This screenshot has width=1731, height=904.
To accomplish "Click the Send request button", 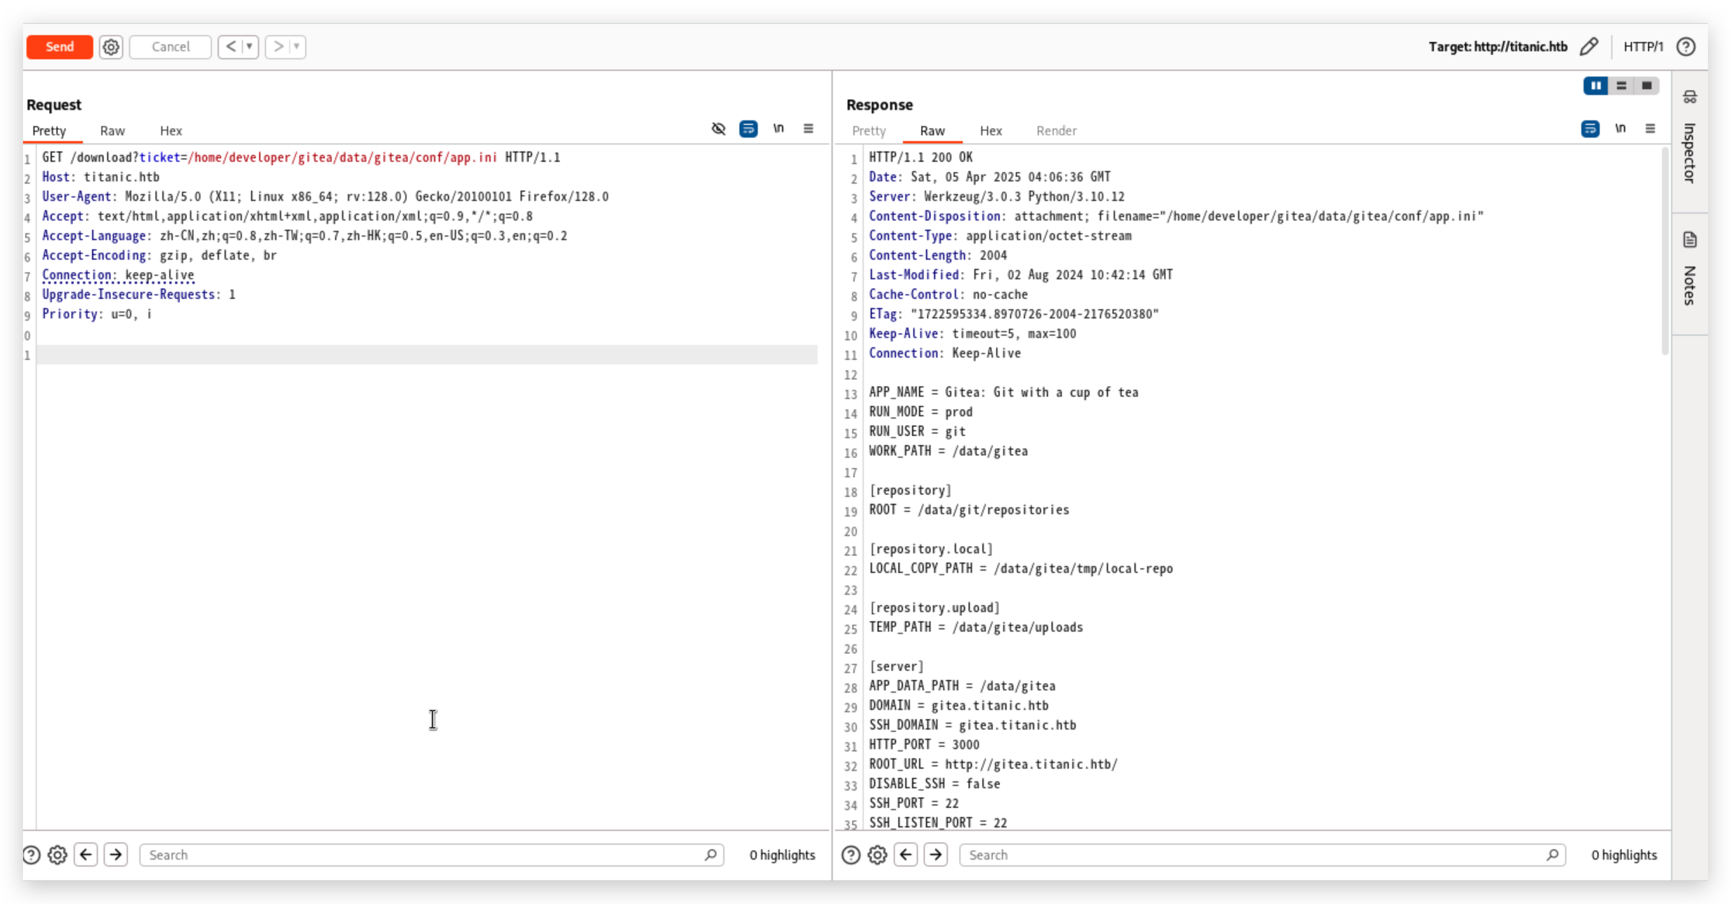I will pyautogui.click(x=59, y=47).
